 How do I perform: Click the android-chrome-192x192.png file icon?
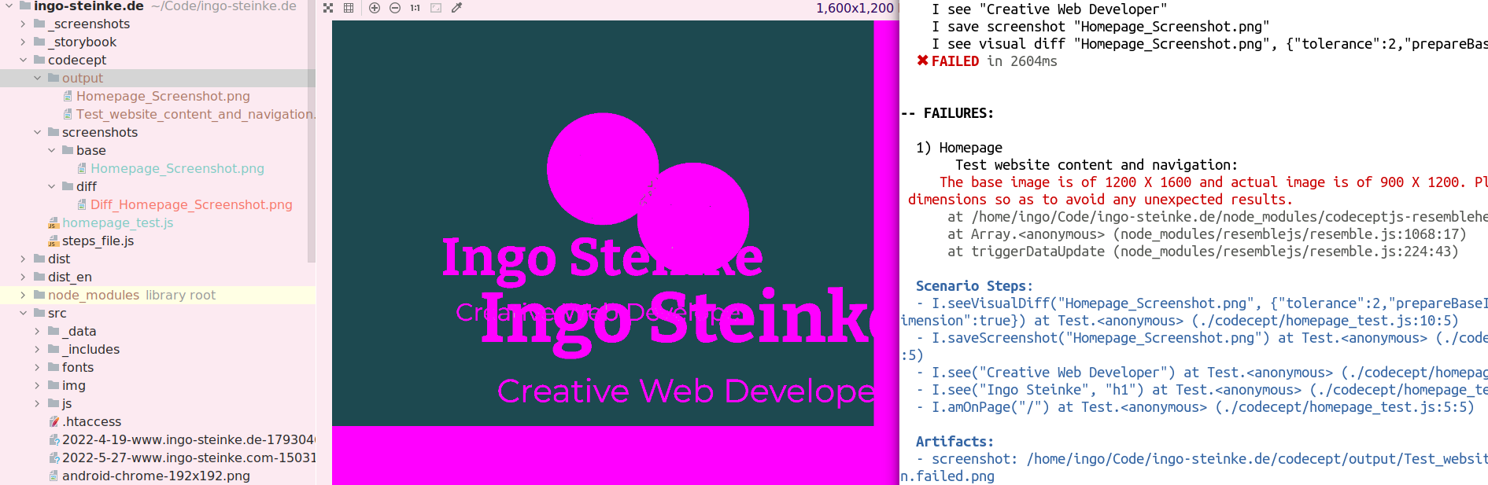pos(54,476)
